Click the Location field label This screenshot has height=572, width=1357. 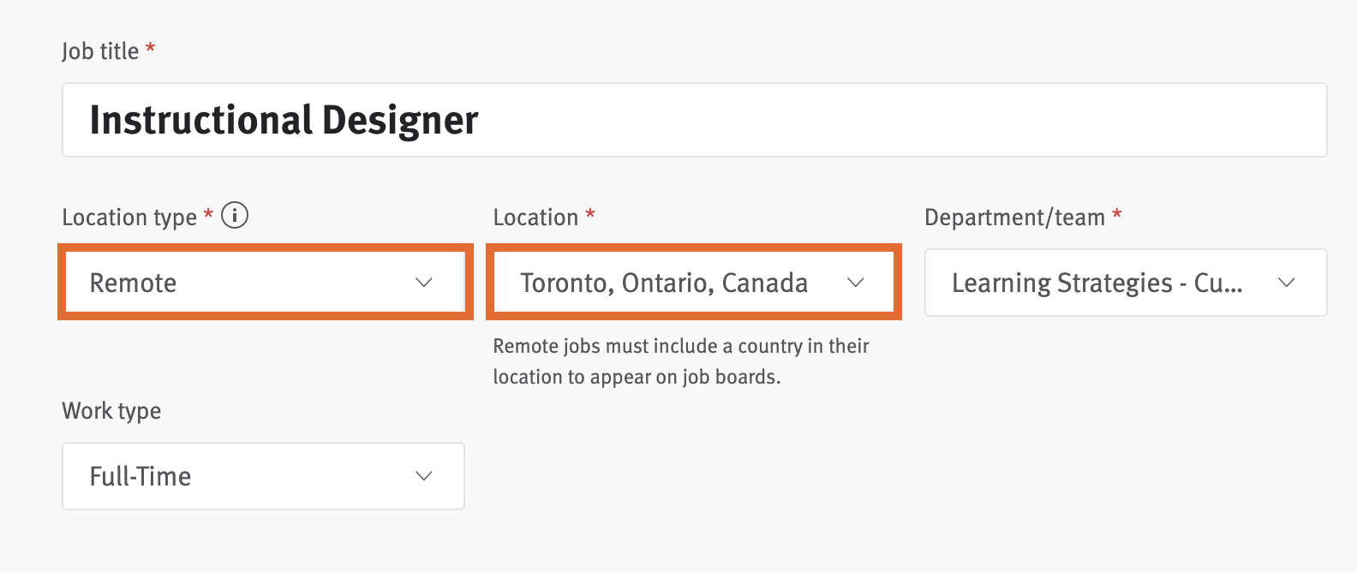(x=535, y=217)
